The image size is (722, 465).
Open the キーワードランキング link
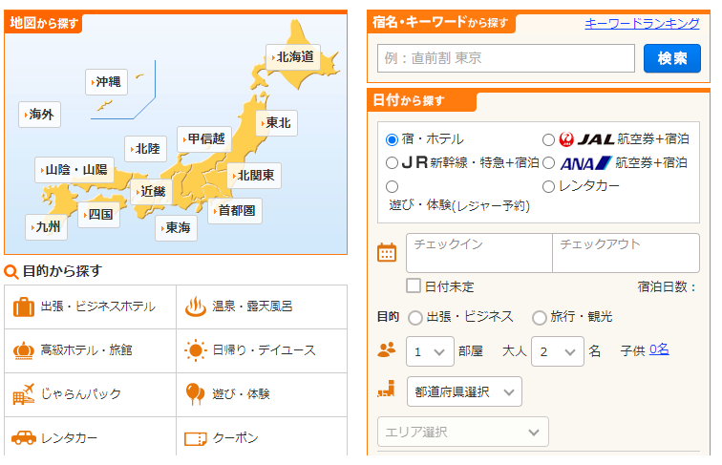click(642, 24)
